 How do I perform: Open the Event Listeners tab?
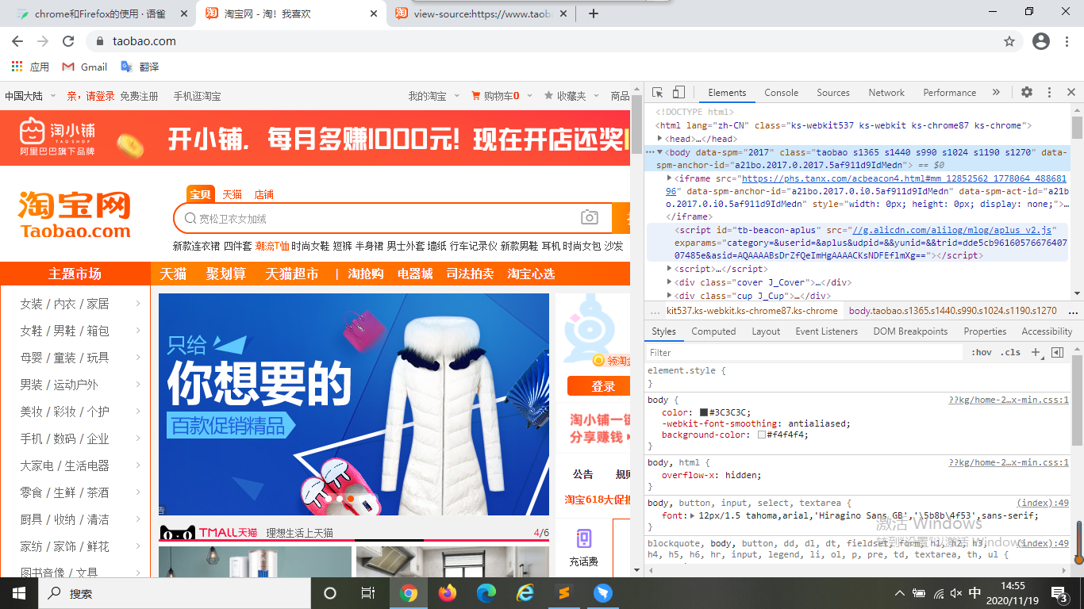pyautogui.click(x=826, y=331)
